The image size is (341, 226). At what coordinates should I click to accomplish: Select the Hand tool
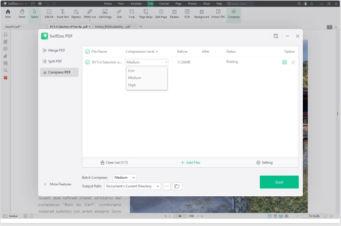point(22,14)
